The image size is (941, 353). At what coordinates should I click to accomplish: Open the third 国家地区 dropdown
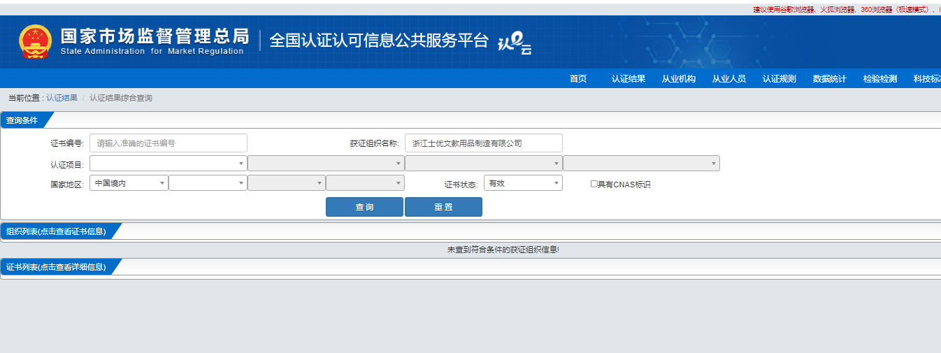pyautogui.click(x=287, y=183)
